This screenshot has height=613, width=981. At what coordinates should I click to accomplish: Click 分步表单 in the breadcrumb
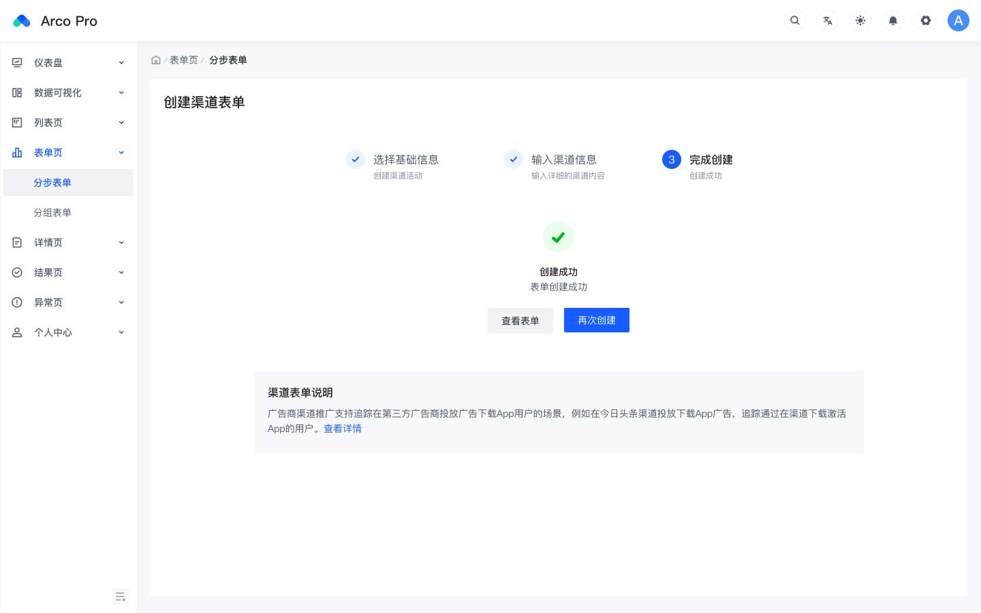tap(228, 60)
